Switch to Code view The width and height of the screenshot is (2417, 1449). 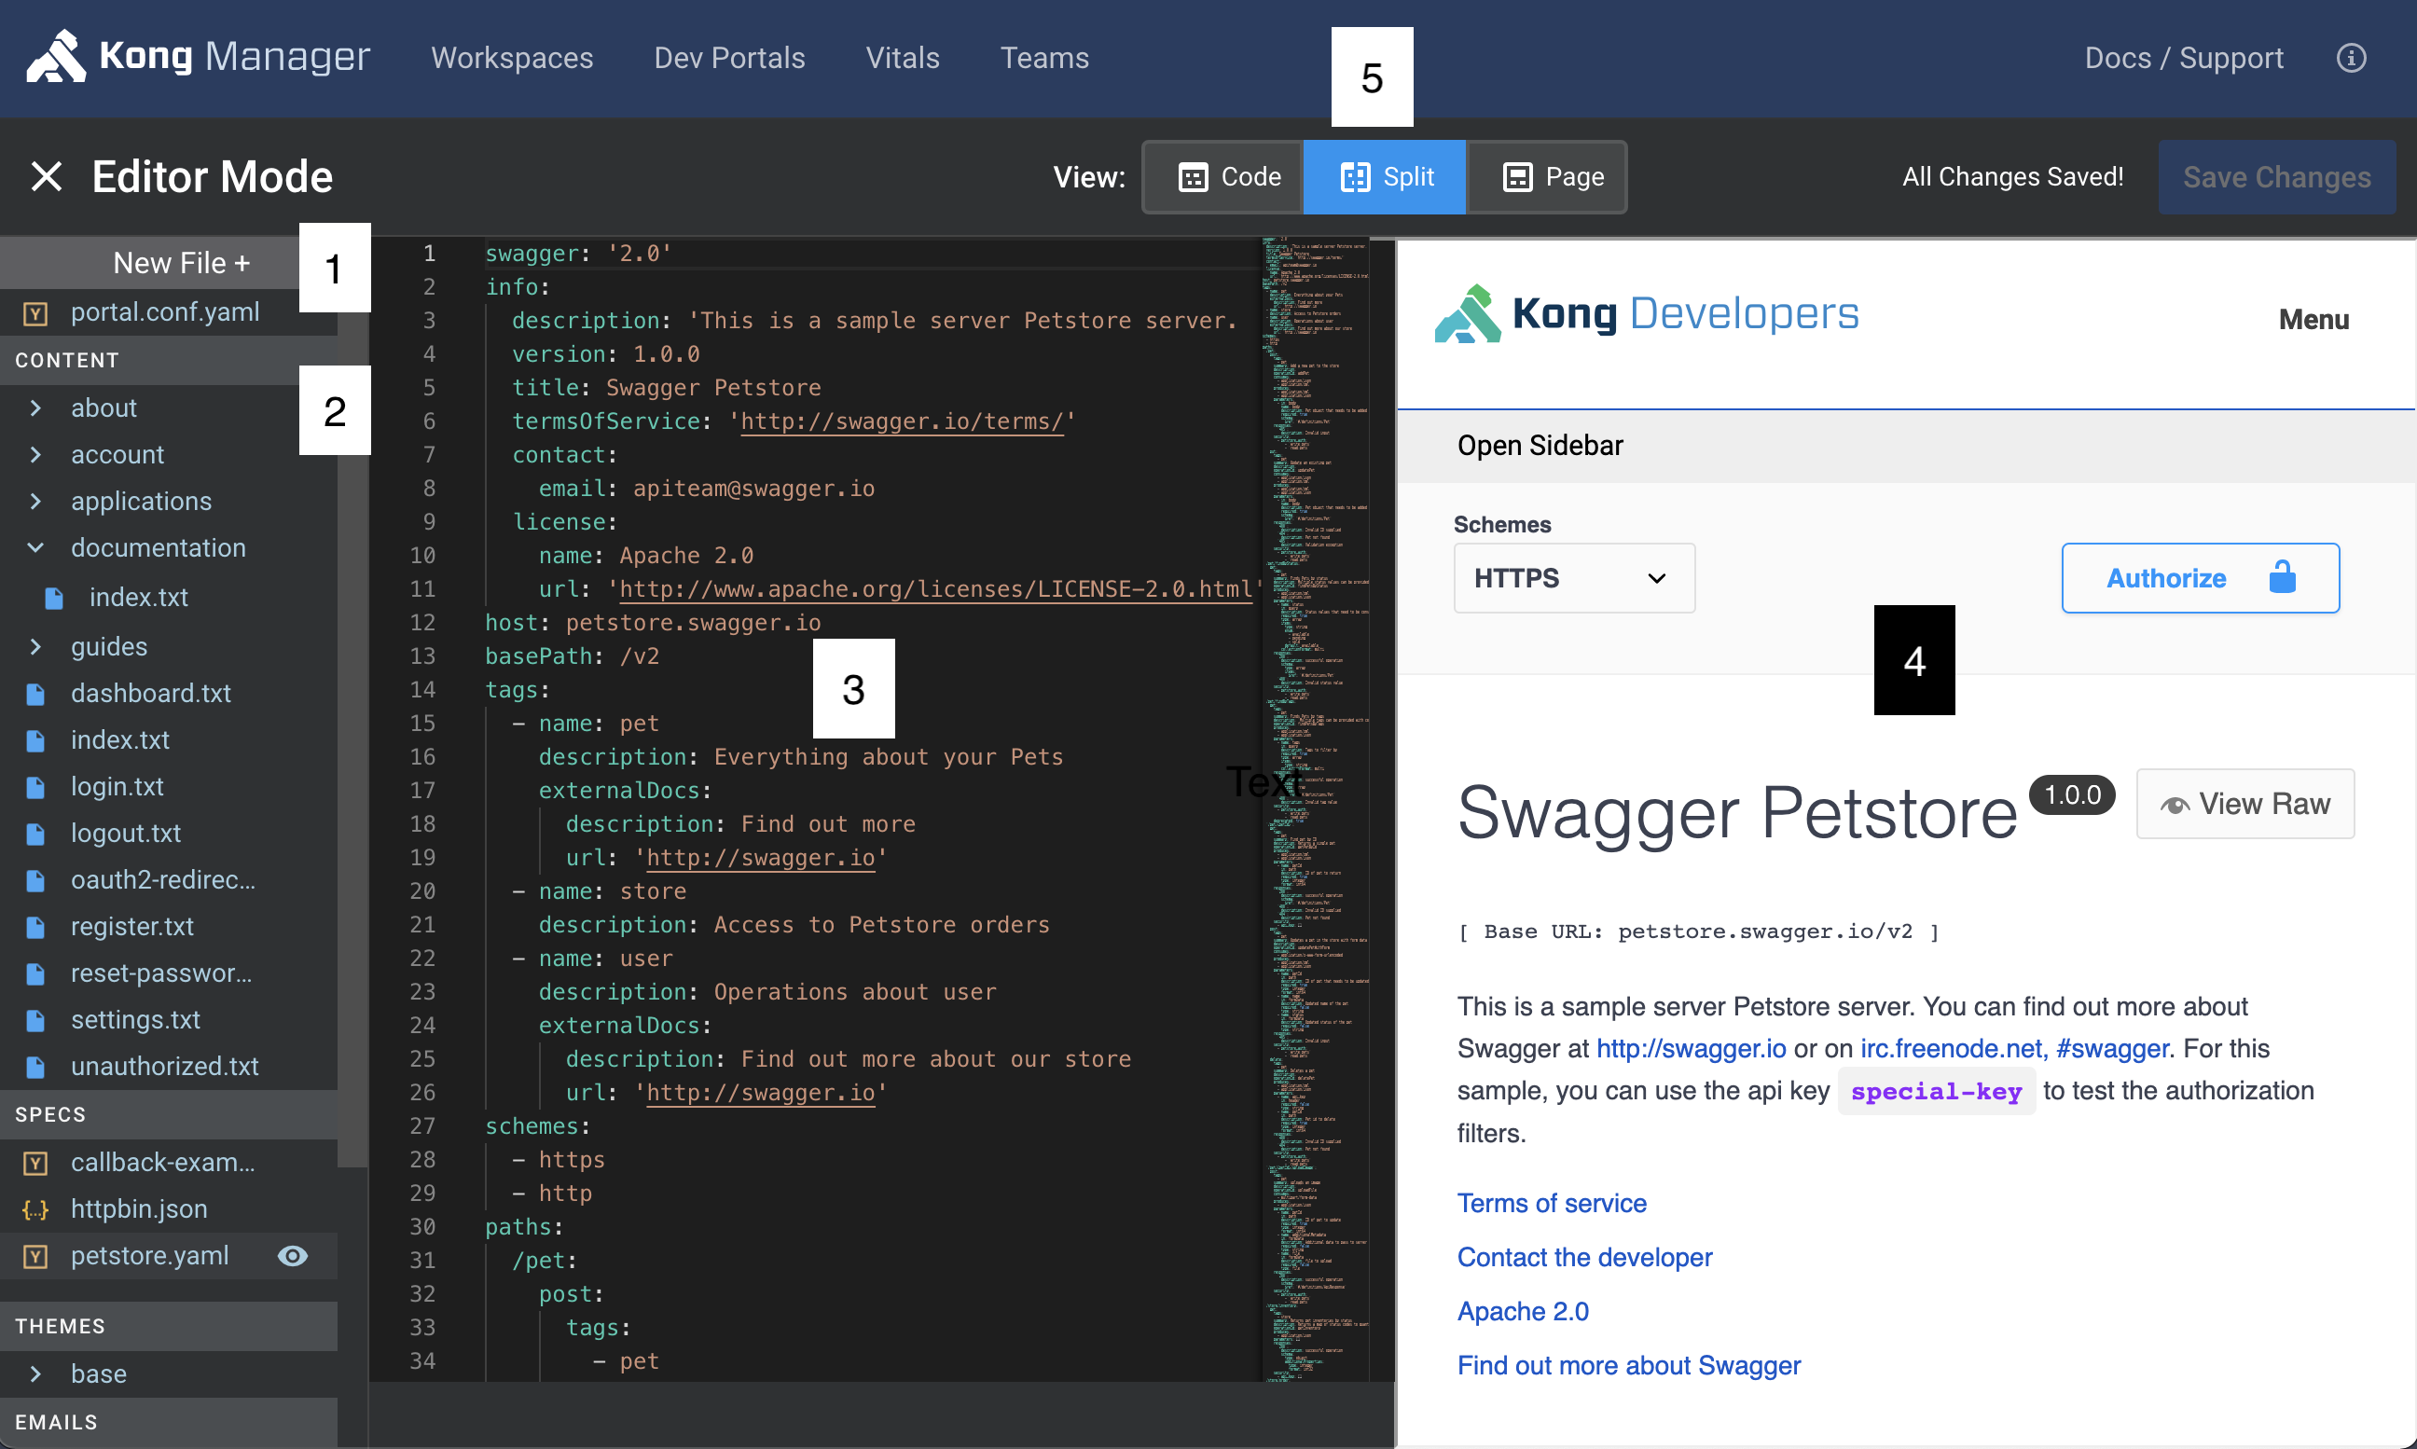[x=1223, y=177]
